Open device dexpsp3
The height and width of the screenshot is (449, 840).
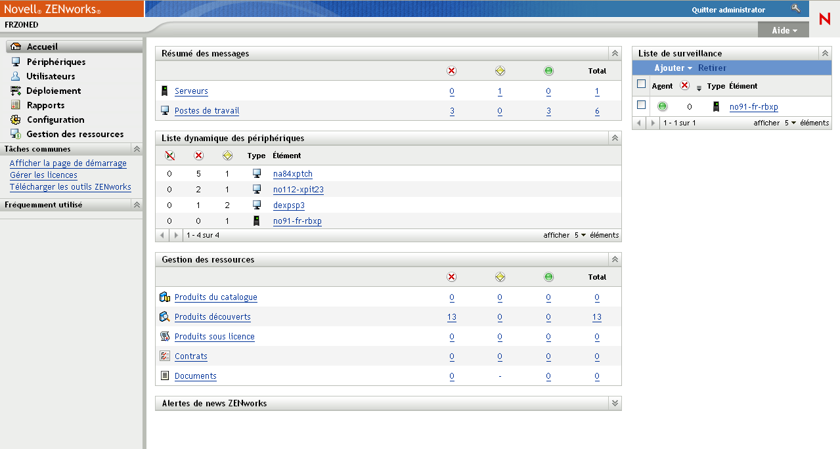coord(289,205)
